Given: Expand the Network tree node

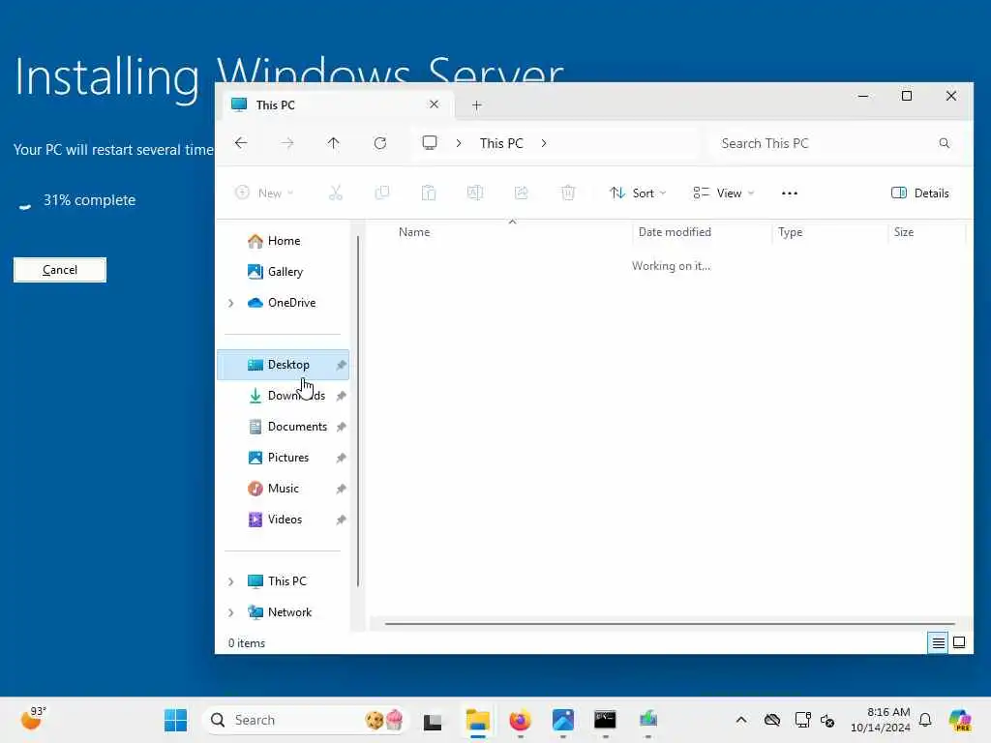Looking at the screenshot, I should (x=230, y=612).
